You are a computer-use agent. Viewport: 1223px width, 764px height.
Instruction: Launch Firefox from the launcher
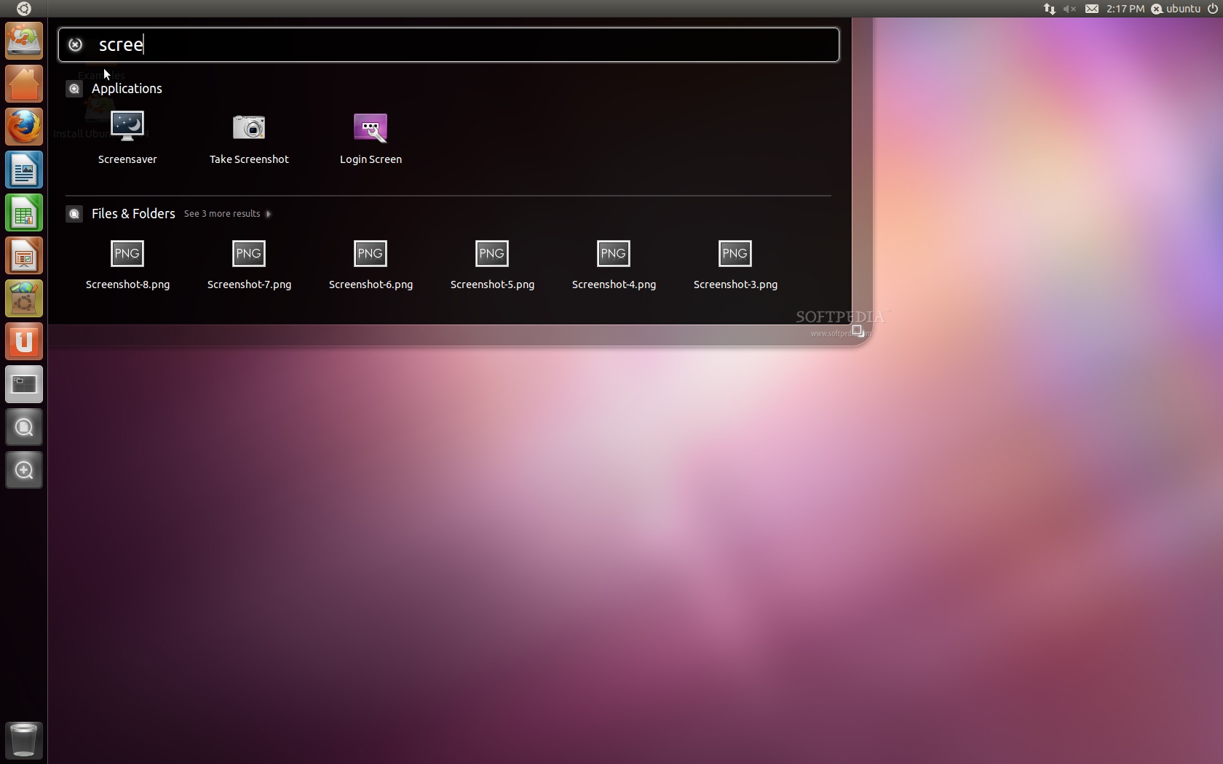pos(24,125)
